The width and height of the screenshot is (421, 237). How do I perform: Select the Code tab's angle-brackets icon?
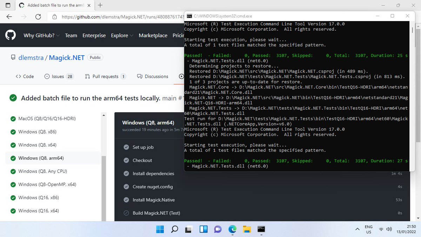point(19,76)
